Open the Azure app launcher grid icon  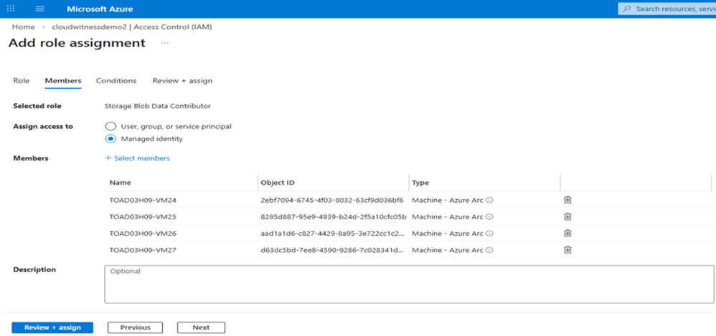tap(11, 9)
